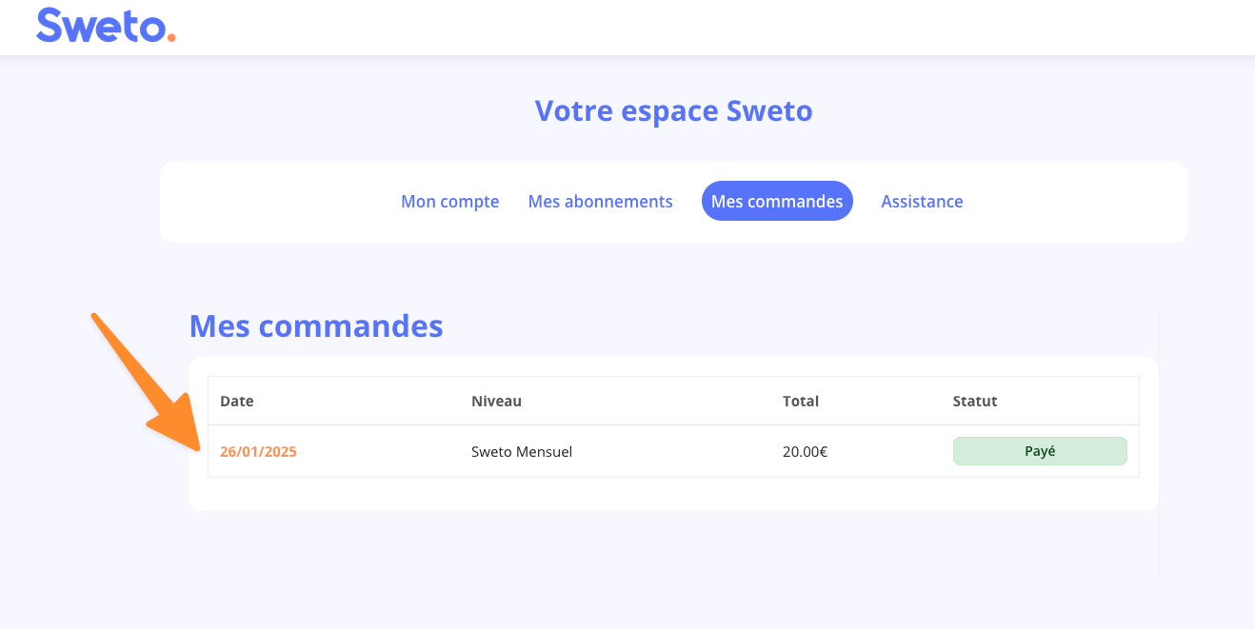Click blank area below the orders table row
1255x629 pixels.
[667, 494]
